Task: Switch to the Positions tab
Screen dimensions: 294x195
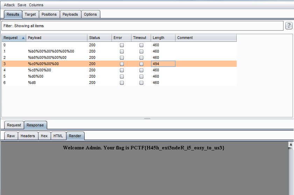Action: point(49,14)
